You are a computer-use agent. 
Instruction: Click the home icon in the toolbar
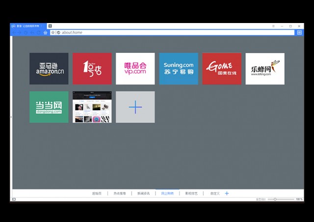pyautogui.click(x=45, y=33)
